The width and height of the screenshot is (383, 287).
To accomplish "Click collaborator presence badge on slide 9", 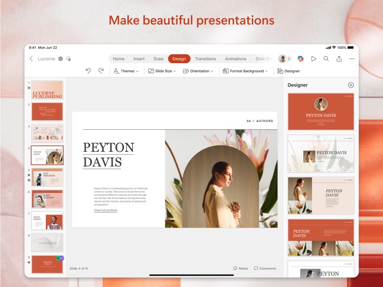I will click(x=60, y=258).
